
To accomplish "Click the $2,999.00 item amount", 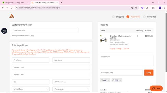I will pyautogui.click(x=149, y=36).
